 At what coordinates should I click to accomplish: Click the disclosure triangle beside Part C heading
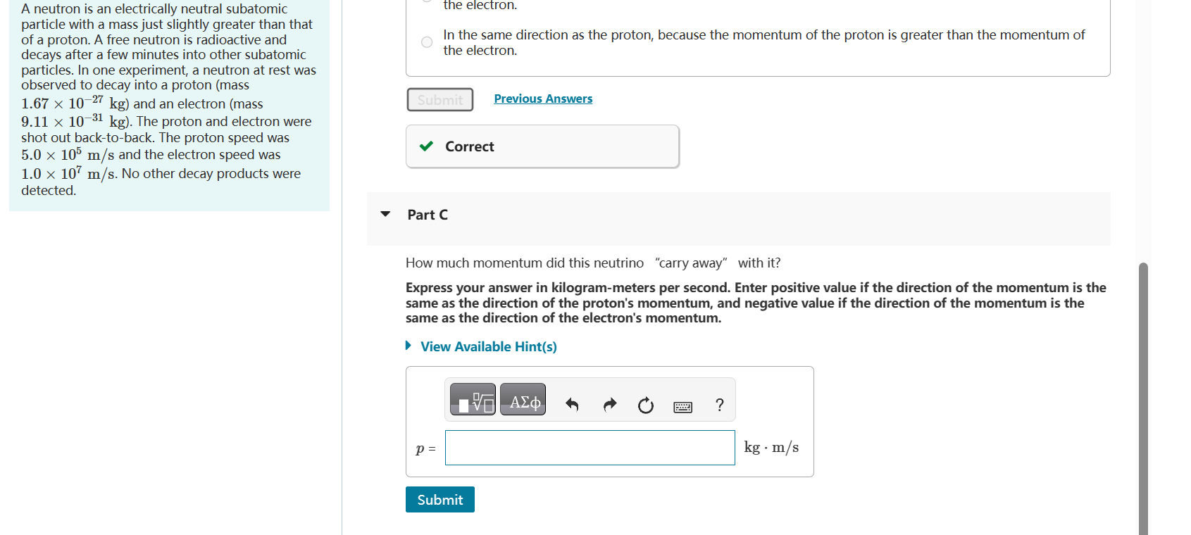coord(385,214)
